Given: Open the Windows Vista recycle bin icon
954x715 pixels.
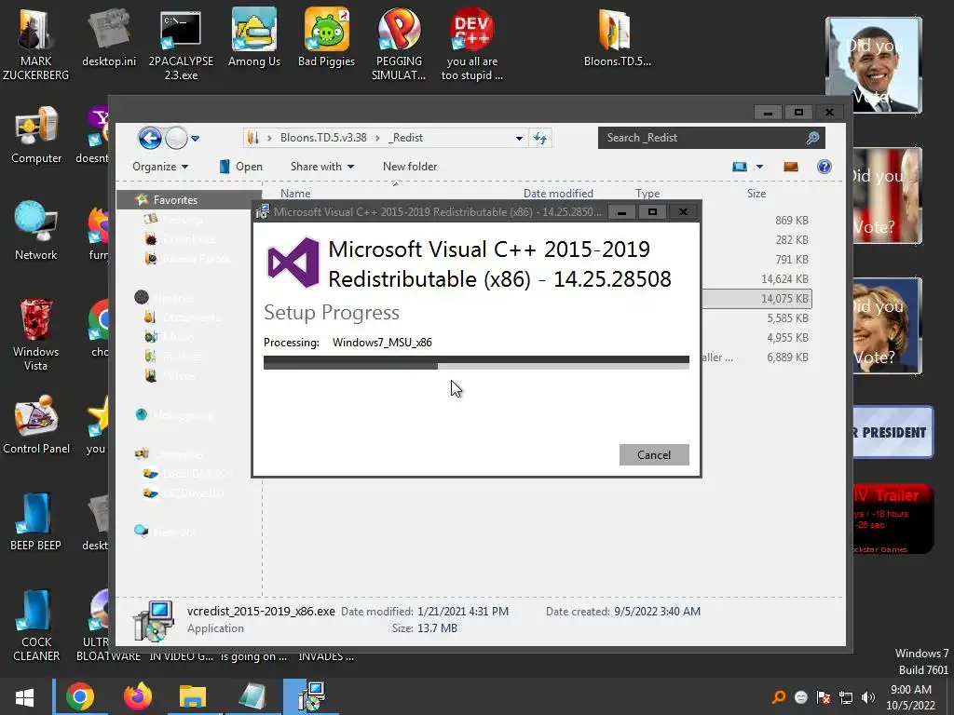Looking at the screenshot, I should tap(36, 334).
